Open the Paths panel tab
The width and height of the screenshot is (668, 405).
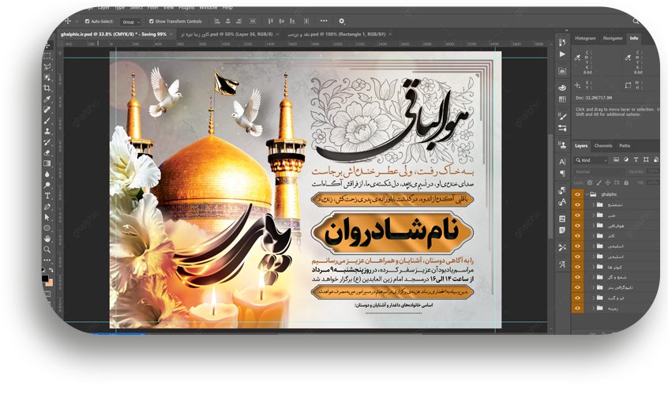pyautogui.click(x=625, y=146)
